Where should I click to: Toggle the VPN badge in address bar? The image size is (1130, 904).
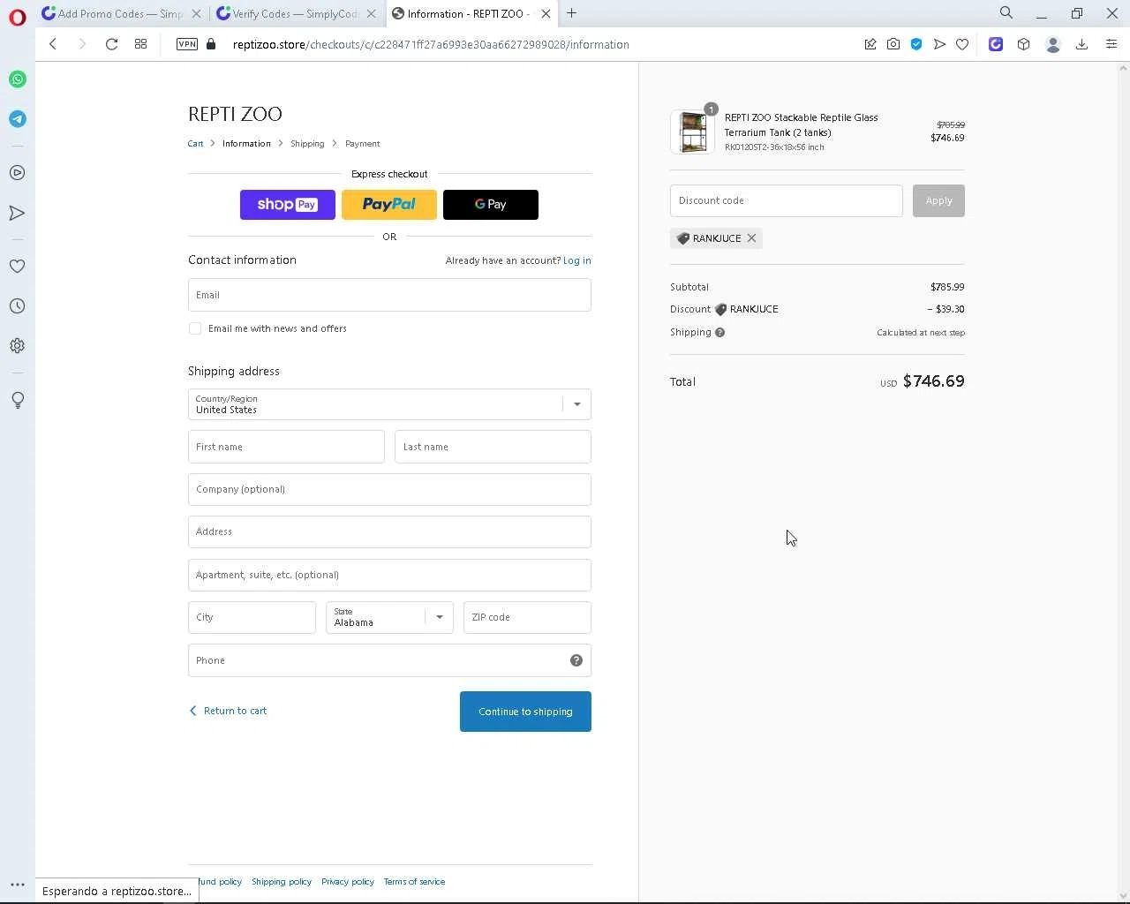click(187, 44)
